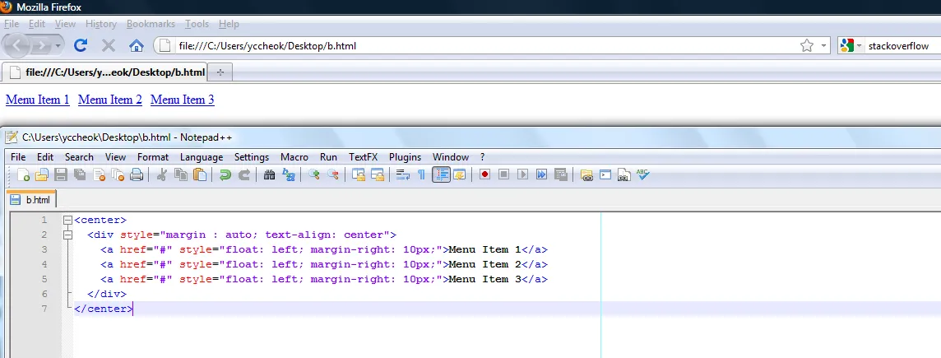The width and height of the screenshot is (941, 358).
Task: Click the Firefox Forward arrow button
Action: [41, 45]
